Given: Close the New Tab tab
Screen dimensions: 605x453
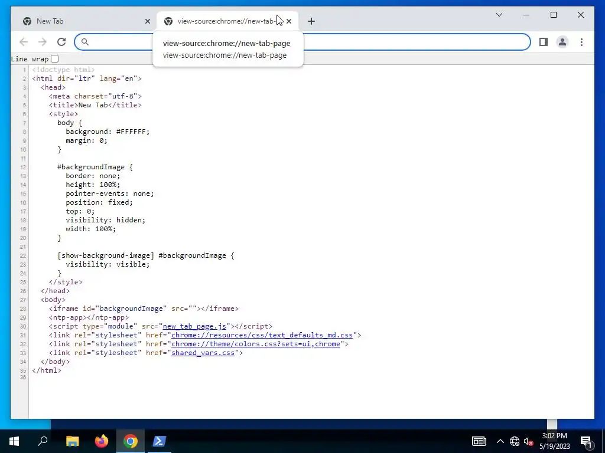Looking at the screenshot, I should point(147,21).
